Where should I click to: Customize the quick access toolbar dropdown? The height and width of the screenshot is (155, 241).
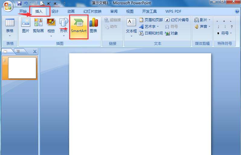pyautogui.click(x=64, y=3)
